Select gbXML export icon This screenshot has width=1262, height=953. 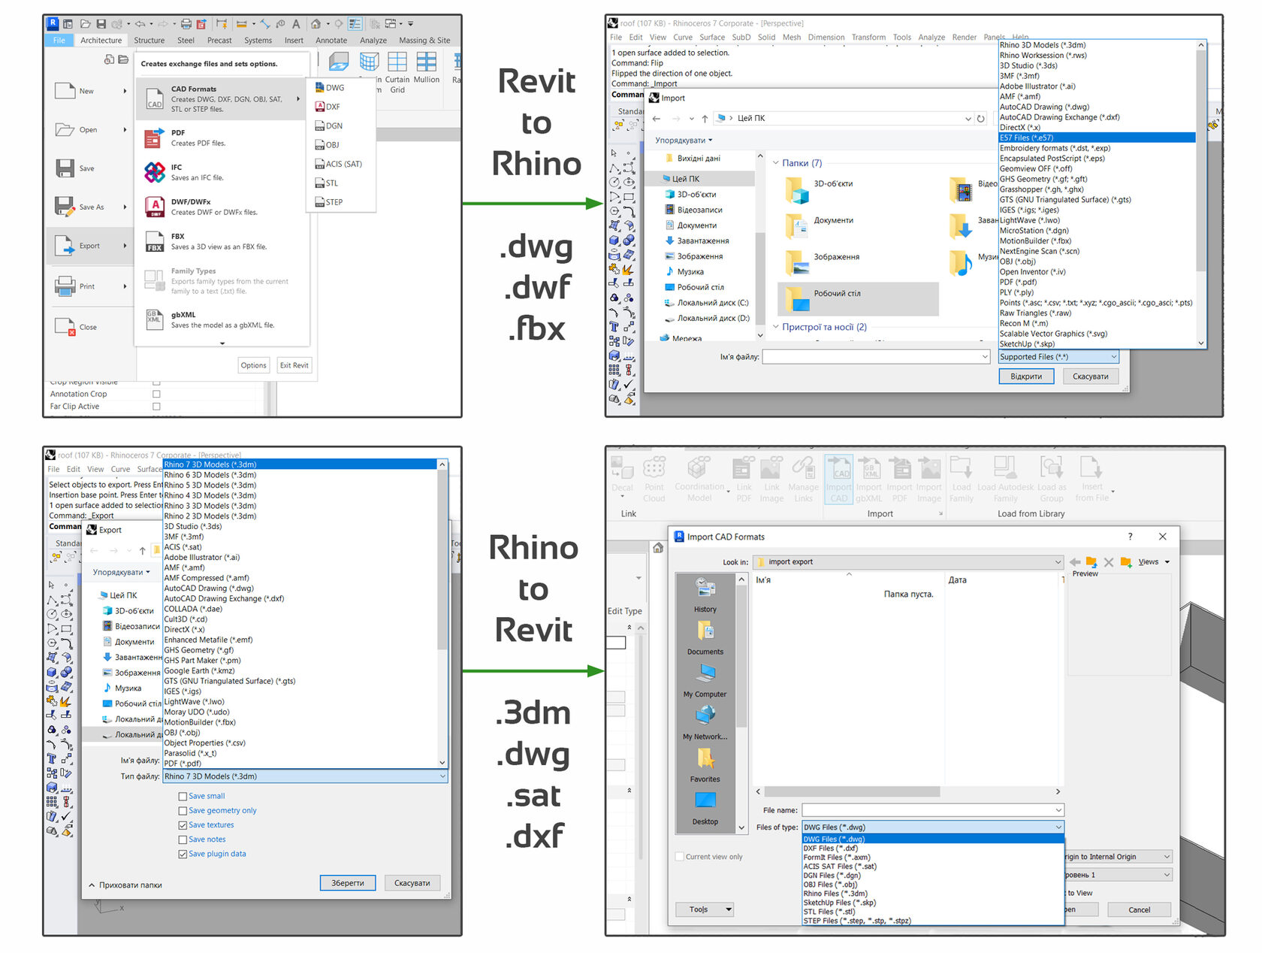tap(154, 319)
